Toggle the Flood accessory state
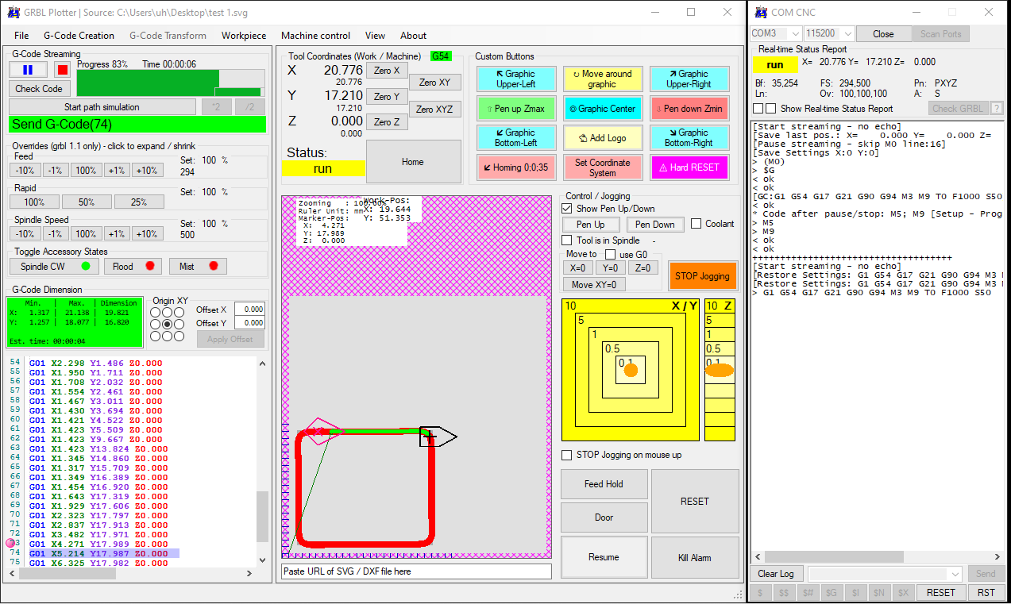Screen dimensions: 1011x604 (x=132, y=267)
